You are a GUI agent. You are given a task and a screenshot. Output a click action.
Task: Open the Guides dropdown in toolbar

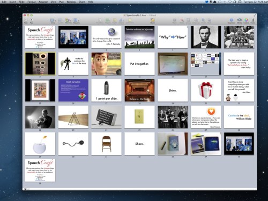click(x=61, y=21)
